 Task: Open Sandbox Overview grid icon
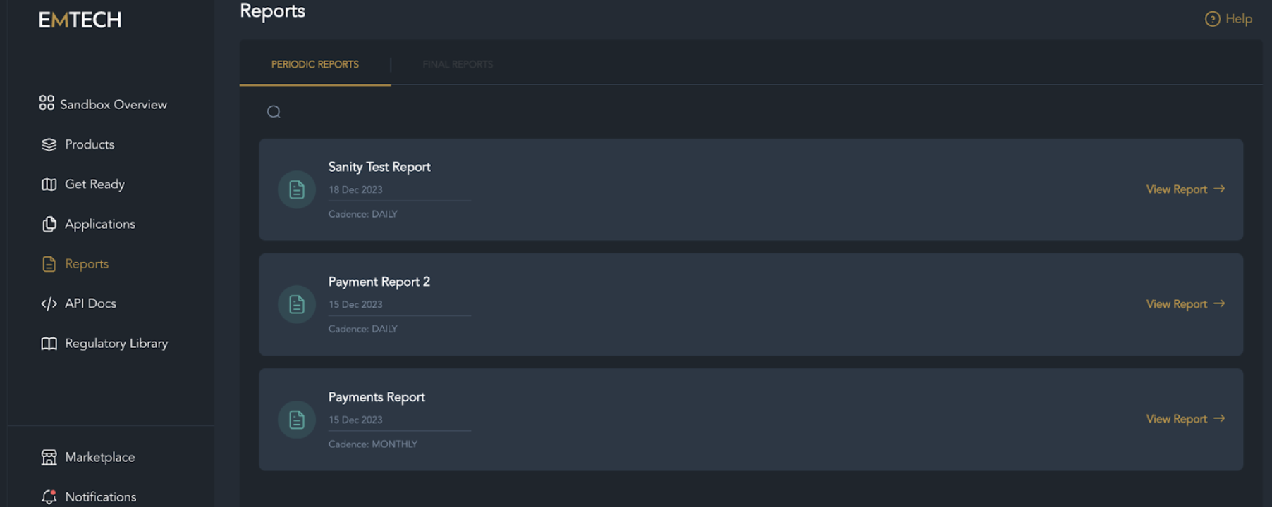tap(47, 104)
